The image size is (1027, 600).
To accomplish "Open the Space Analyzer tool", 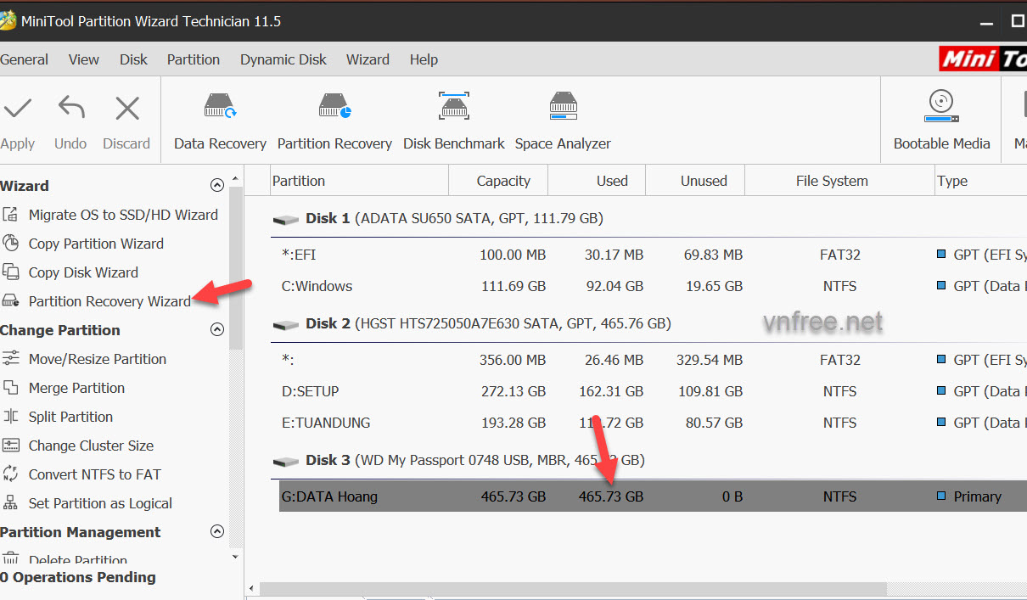I will coord(563,109).
